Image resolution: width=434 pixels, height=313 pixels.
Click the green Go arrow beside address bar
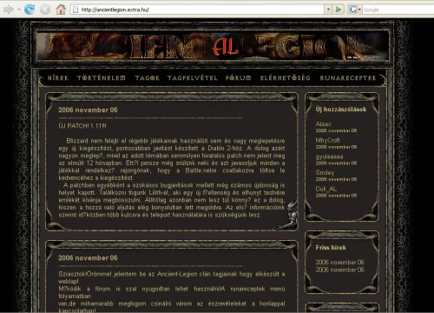click(339, 10)
